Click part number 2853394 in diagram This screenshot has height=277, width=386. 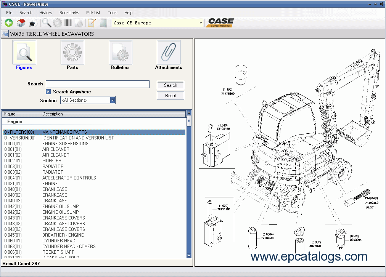(x=356, y=240)
